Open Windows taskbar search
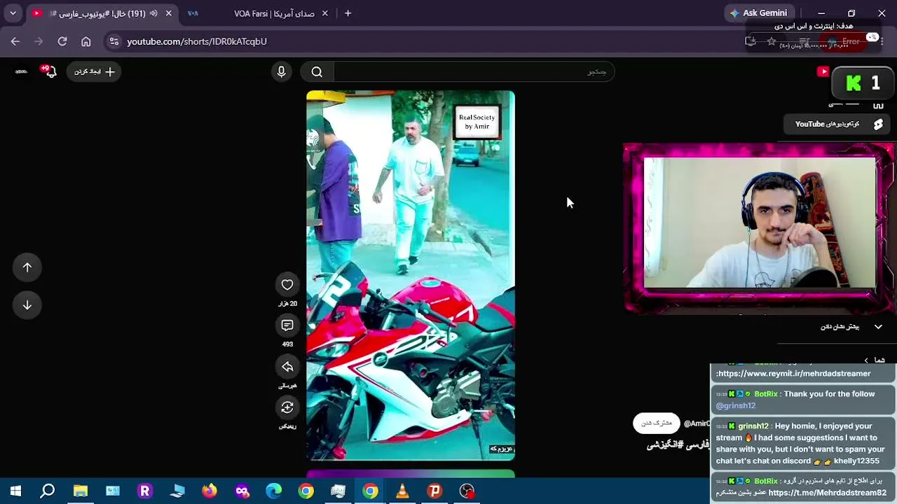The width and height of the screenshot is (897, 504). click(48, 491)
